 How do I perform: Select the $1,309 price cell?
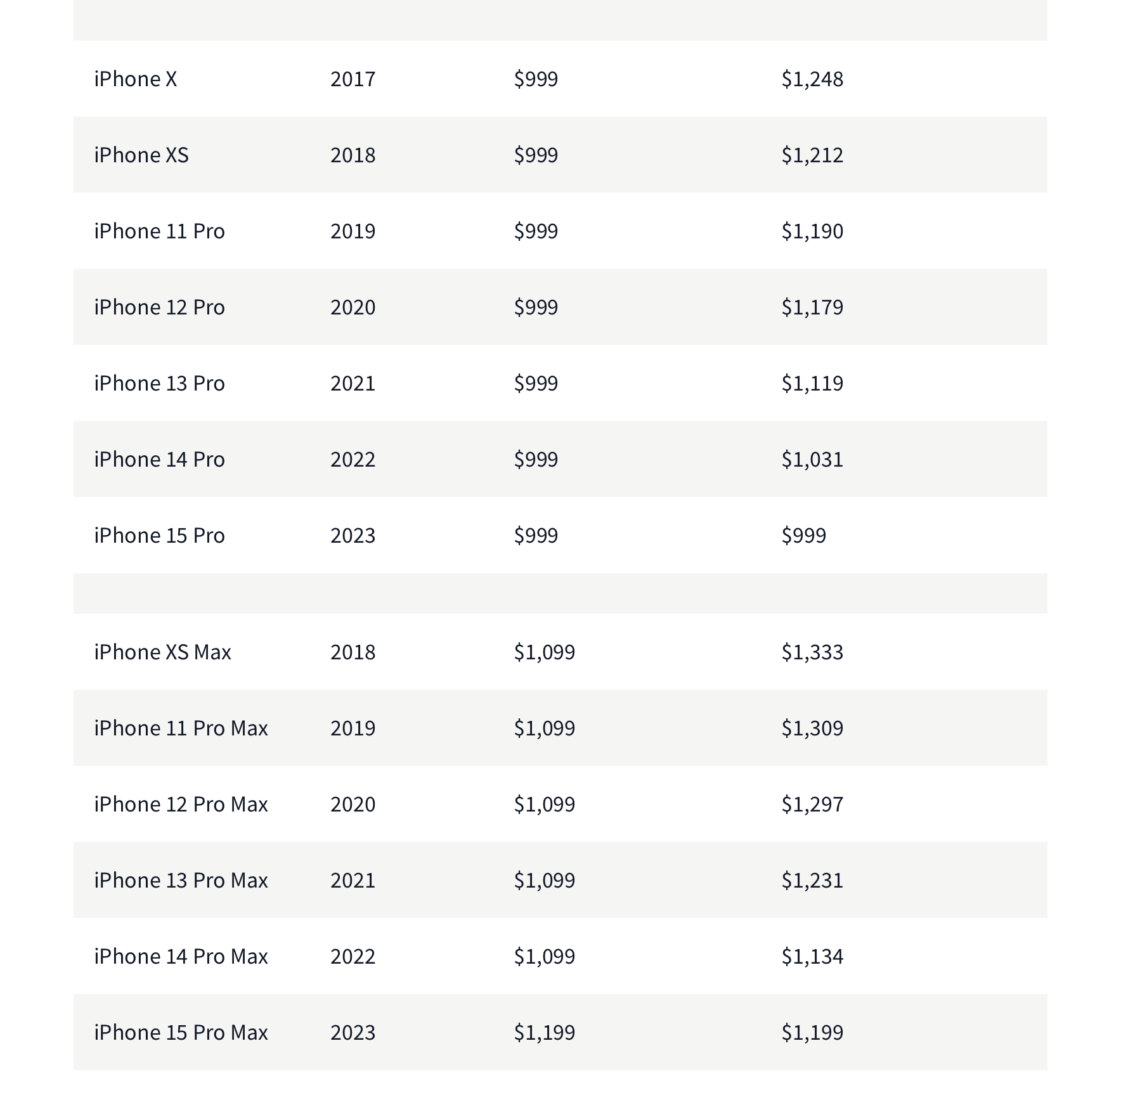point(812,728)
